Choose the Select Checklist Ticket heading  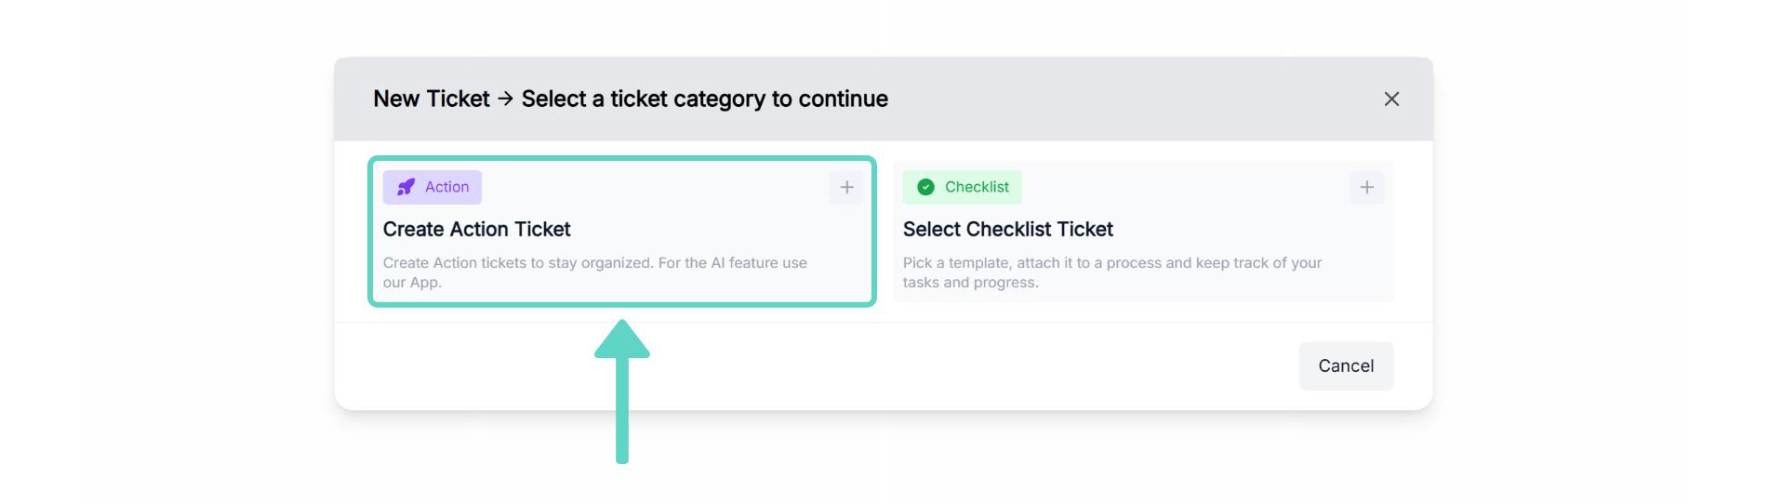coord(1007,229)
